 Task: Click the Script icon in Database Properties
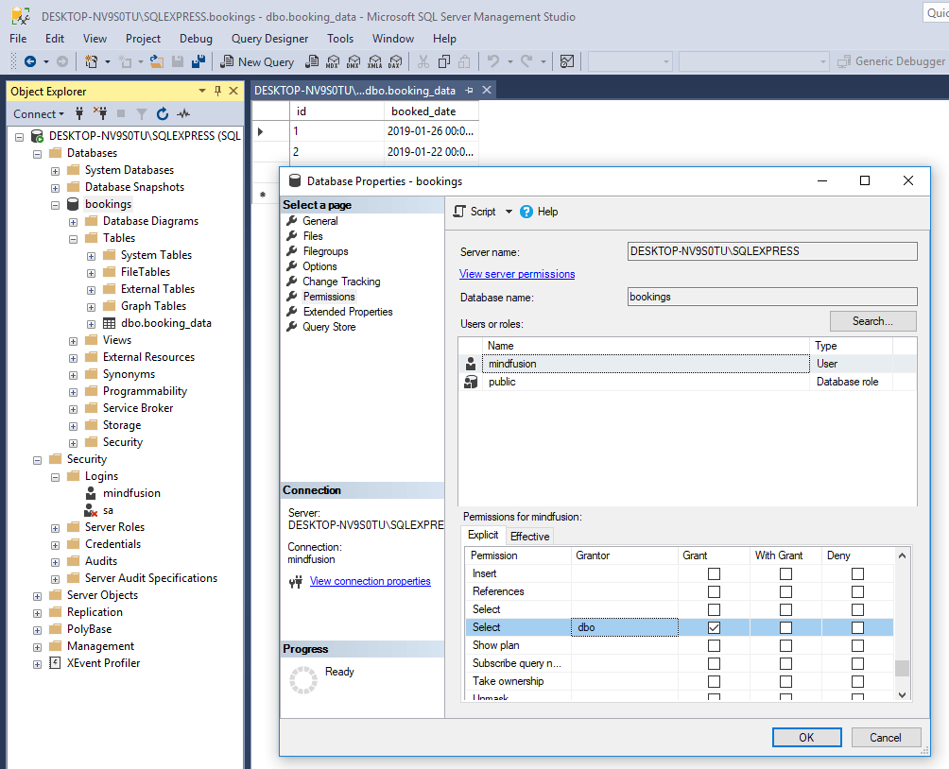[458, 212]
